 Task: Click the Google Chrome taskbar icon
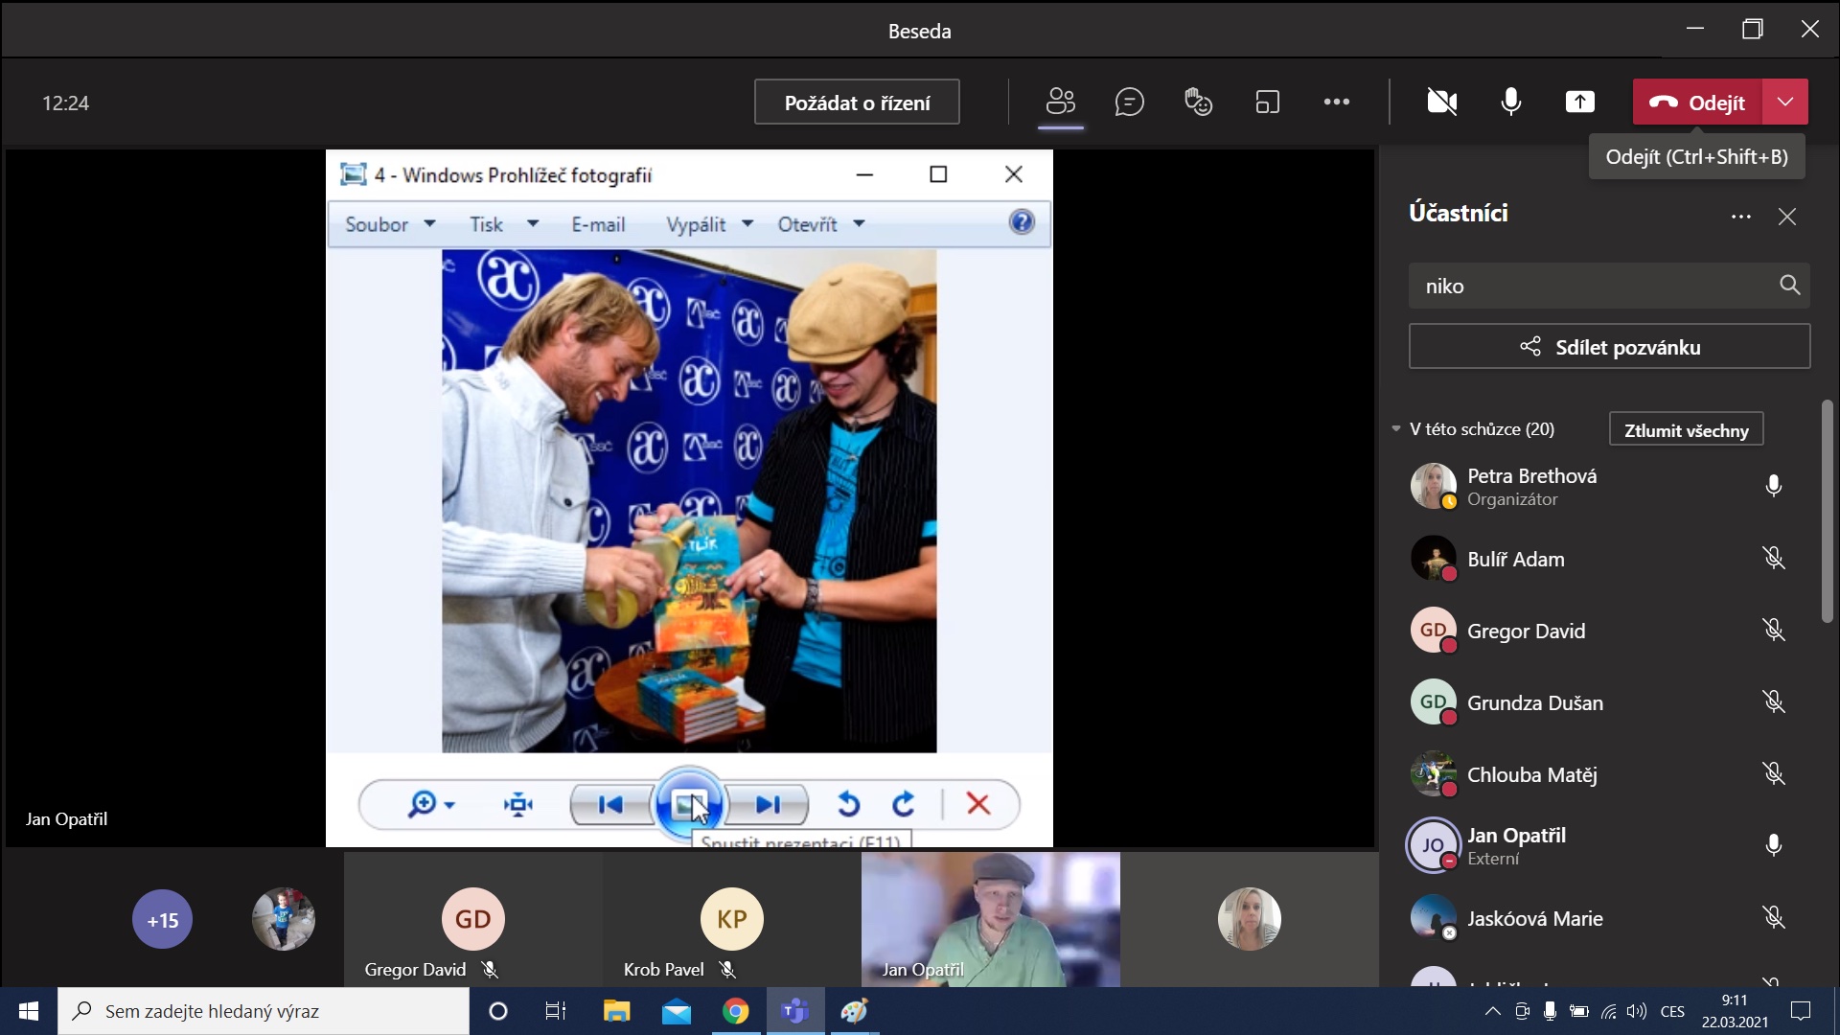coord(735,1011)
